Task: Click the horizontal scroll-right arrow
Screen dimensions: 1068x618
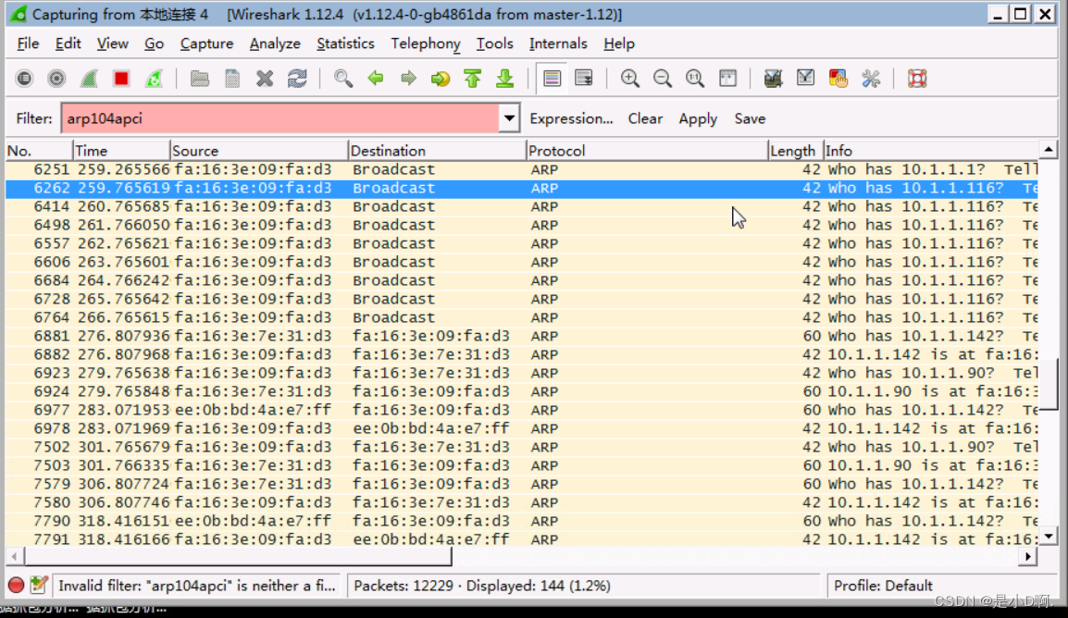Action: click(1028, 557)
